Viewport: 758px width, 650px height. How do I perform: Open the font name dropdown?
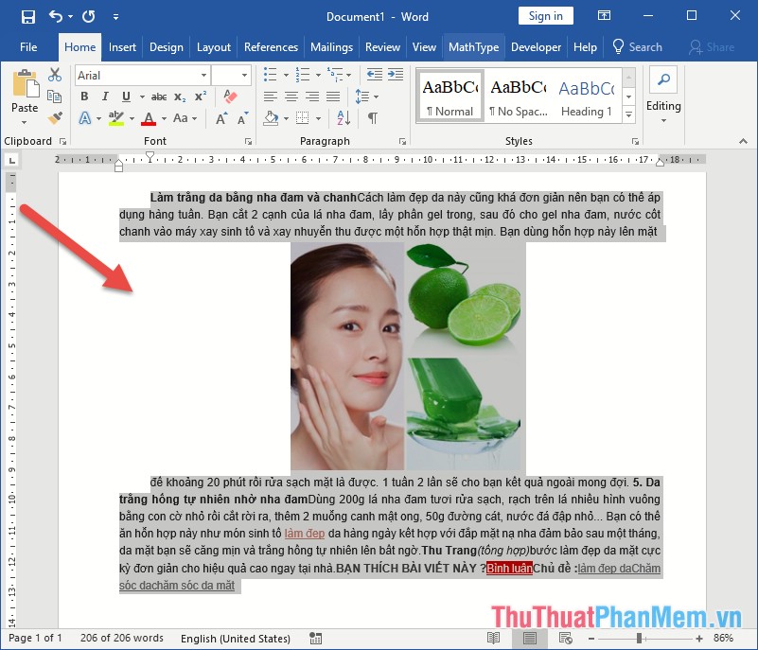coord(203,75)
